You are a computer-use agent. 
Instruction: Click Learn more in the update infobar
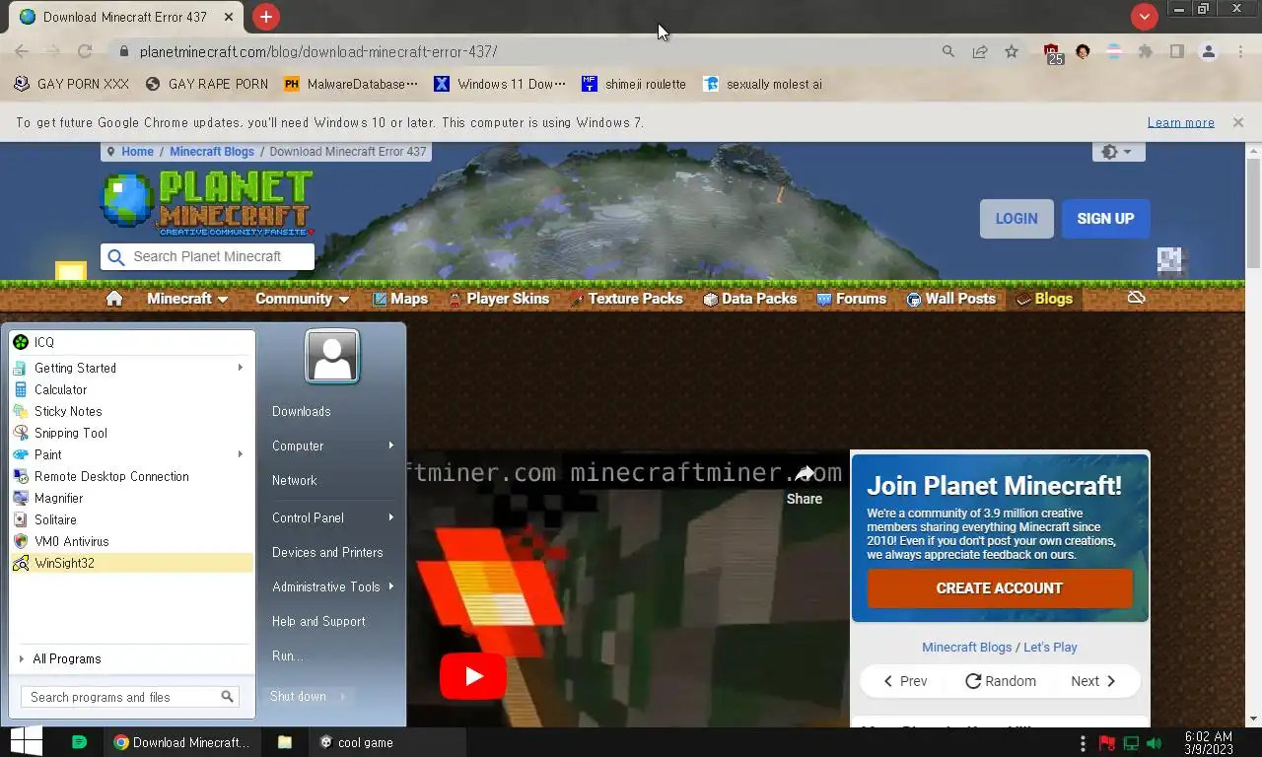[x=1180, y=122]
